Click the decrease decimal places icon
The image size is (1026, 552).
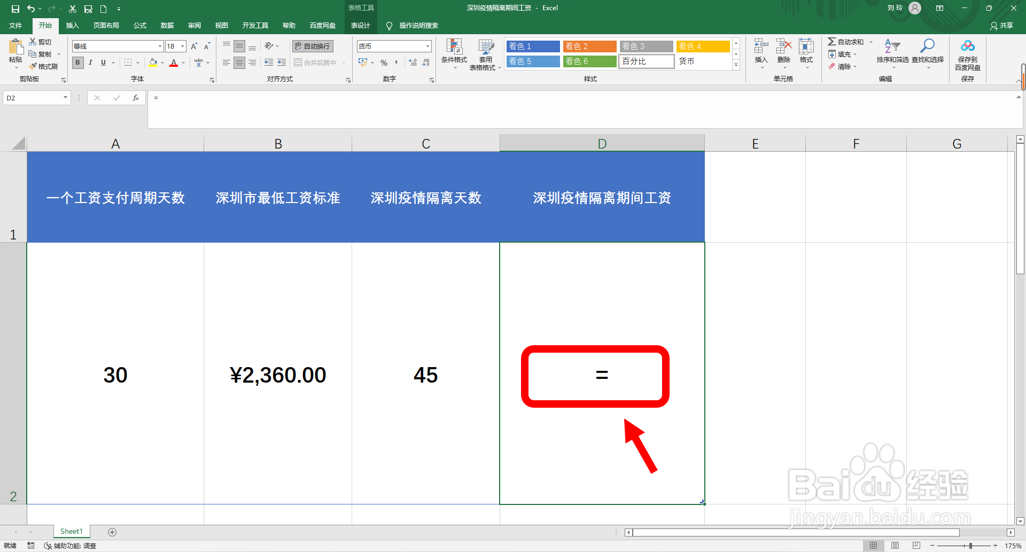point(426,63)
